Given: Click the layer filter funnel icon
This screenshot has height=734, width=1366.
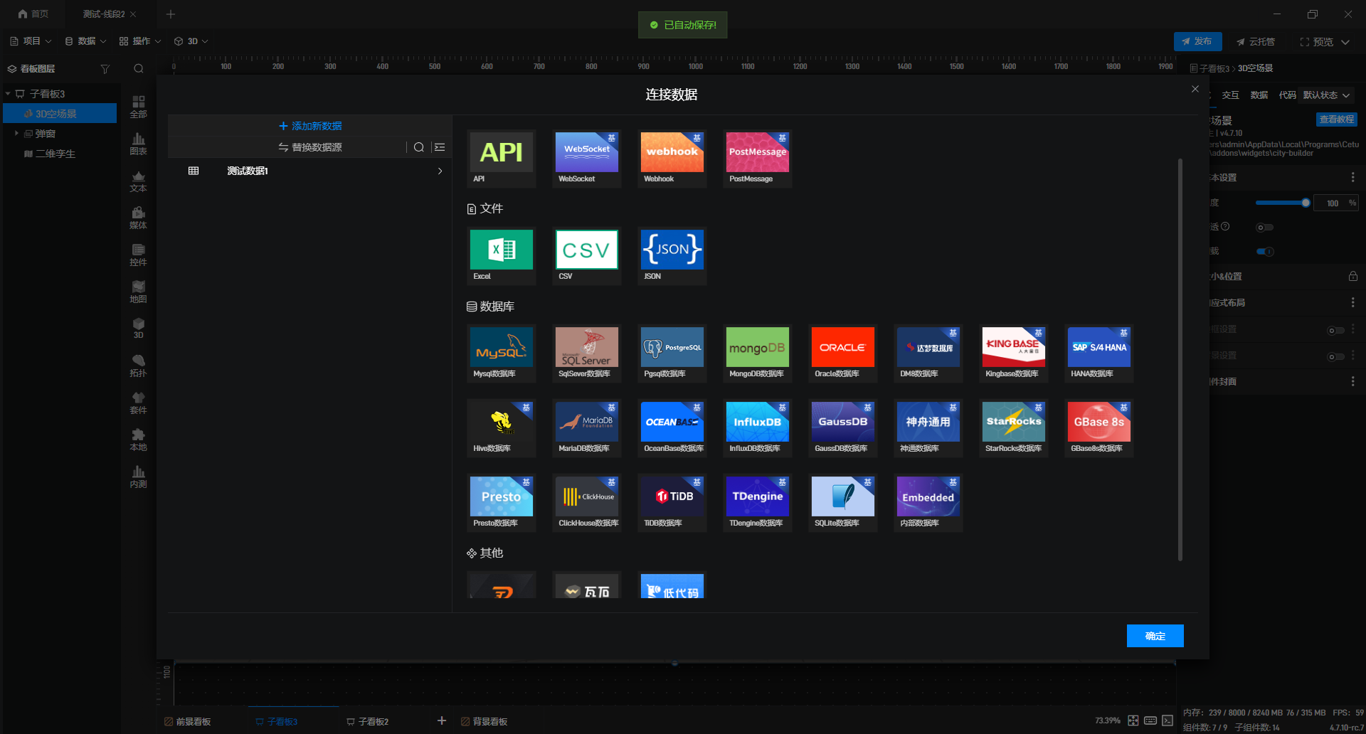Looking at the screenshot, I should 105,69.
